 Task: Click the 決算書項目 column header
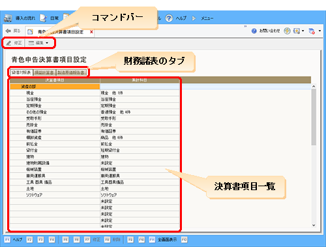(55, 80)
